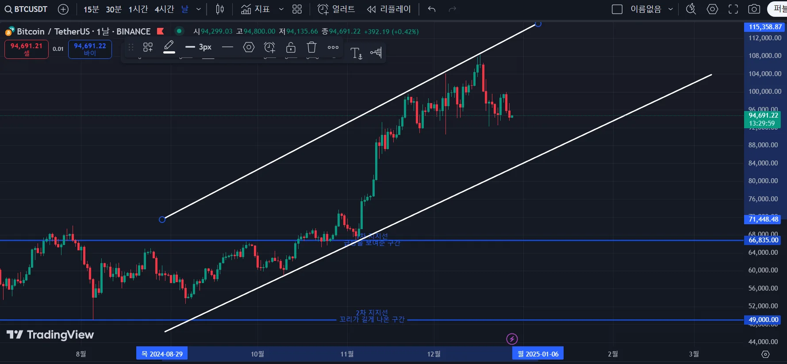Image resolution: width=787 pixels, height=364 pixels.
Task: Undo the last chart action
Action: click(x=432, y=9)
